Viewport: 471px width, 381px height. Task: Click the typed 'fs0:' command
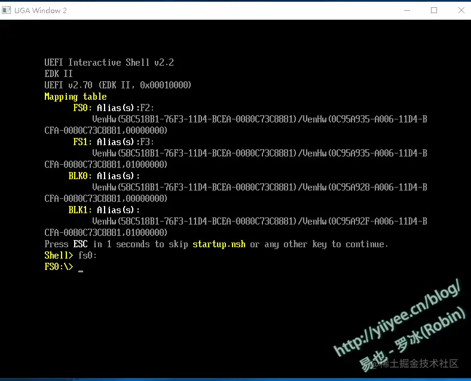(x=87, y=256)
